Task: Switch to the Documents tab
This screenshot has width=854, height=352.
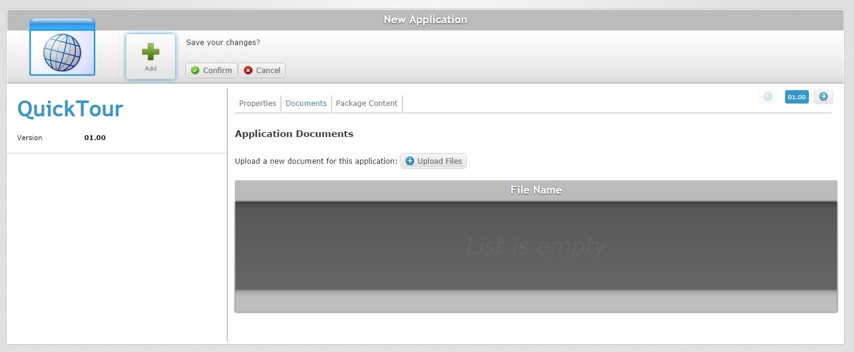Action: point(306,104)
